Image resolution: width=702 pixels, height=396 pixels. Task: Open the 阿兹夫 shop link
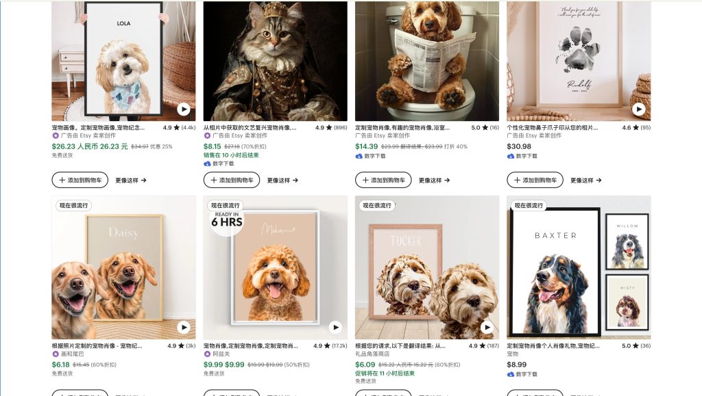(222, 354)
